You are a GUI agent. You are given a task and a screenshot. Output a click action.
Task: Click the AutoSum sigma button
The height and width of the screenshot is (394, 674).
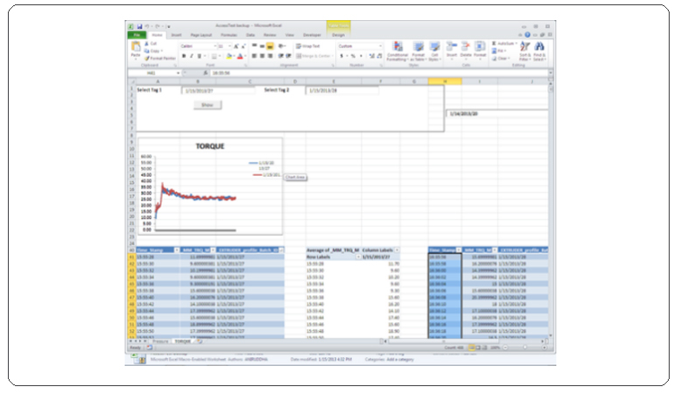point(503,44)
